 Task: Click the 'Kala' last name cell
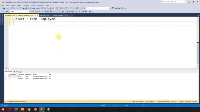point(27,78)
